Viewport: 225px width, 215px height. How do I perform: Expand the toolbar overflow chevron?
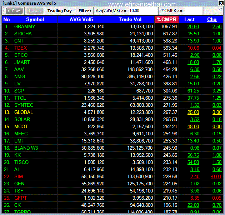coord(221,9)
